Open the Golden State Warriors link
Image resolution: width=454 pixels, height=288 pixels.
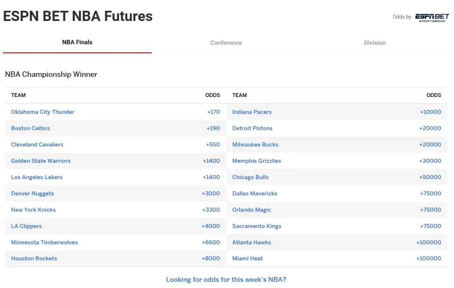pyautogui.click(x=40, y=161)
